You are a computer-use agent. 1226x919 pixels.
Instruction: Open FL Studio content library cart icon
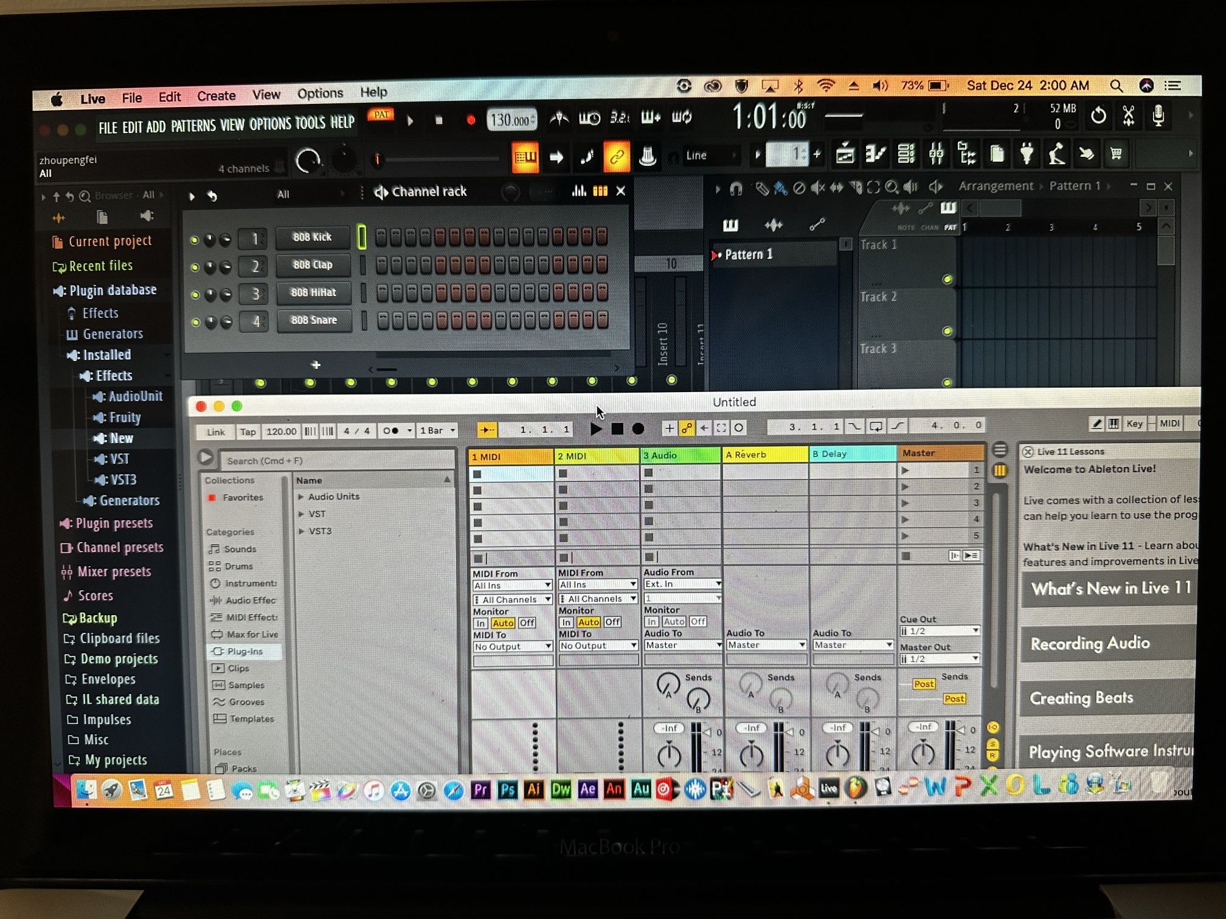(x=1117, y=153)
